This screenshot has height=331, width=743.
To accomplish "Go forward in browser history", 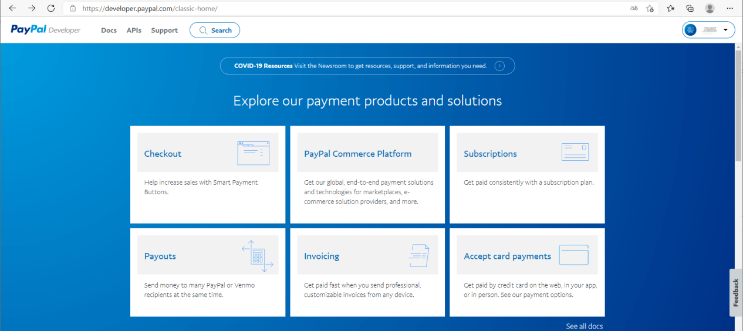I will 32,8.
